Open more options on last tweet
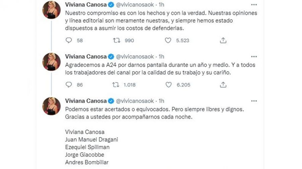The width and height of the screenshot is (302, 169). click(x=254, y=101)
